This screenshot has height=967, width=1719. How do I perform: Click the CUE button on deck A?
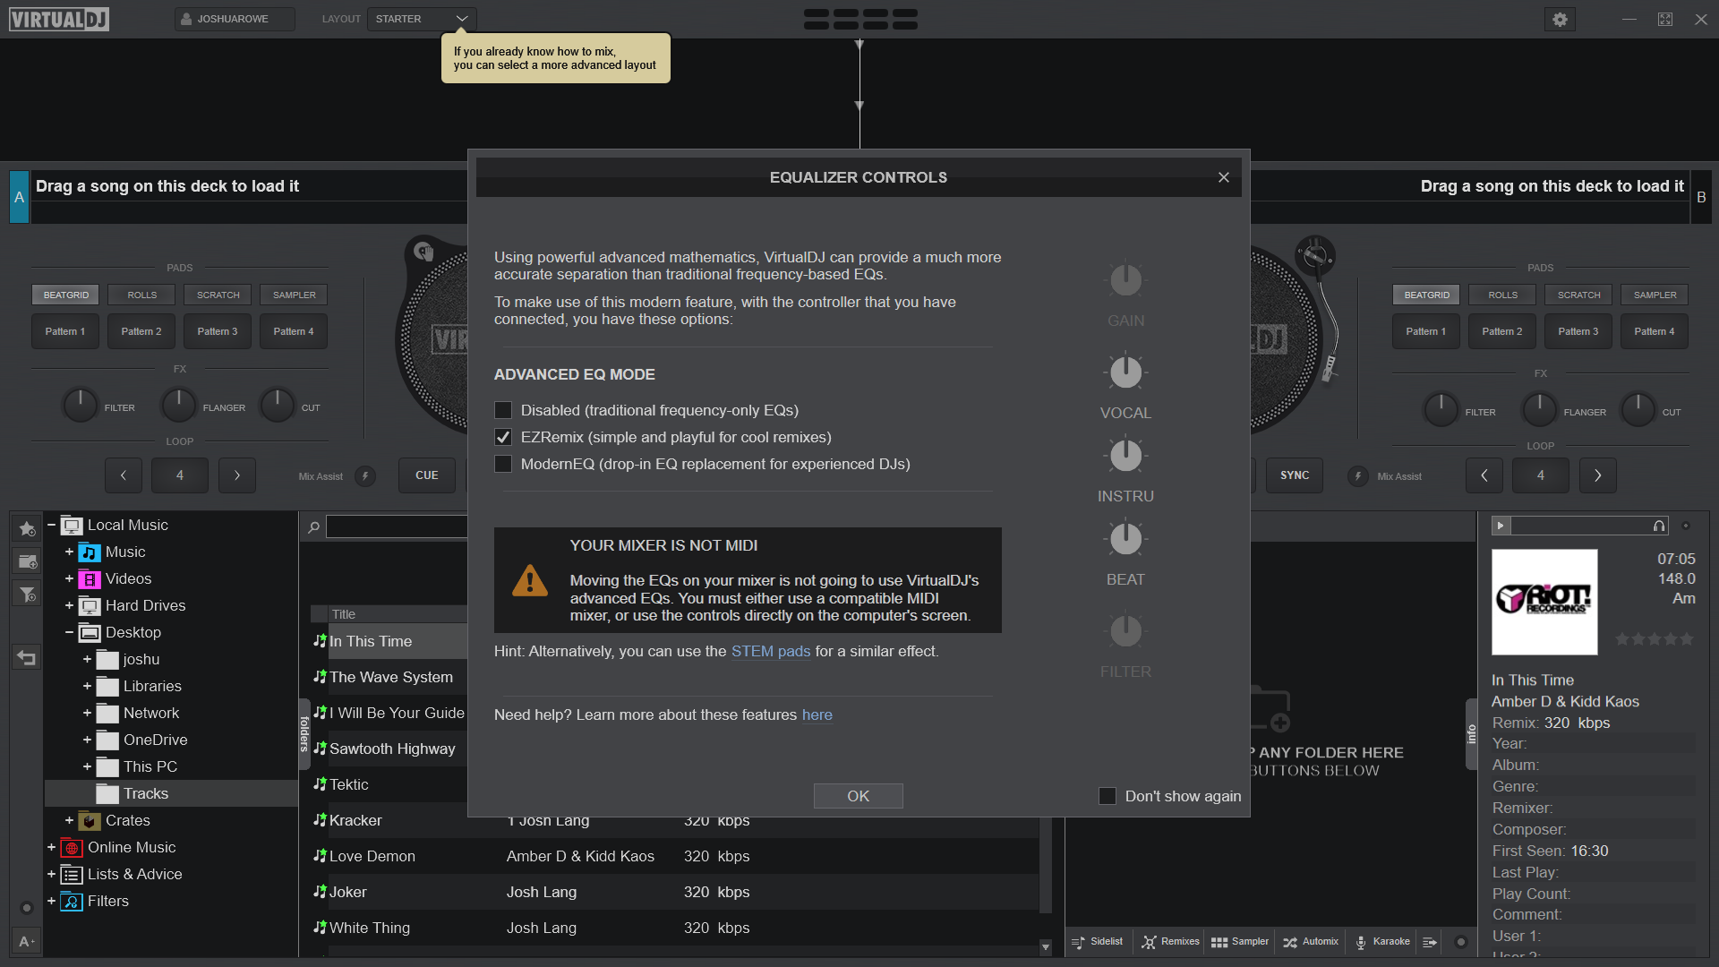tap(427, 475)
